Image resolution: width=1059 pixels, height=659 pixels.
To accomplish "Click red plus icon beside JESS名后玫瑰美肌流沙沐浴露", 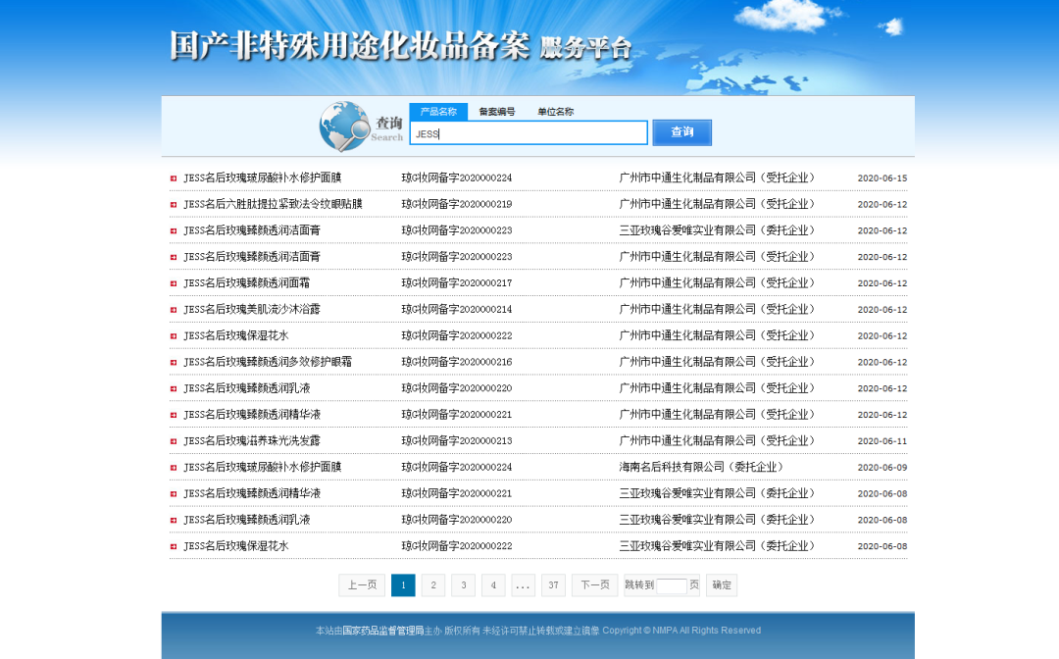I will [174, 310].
